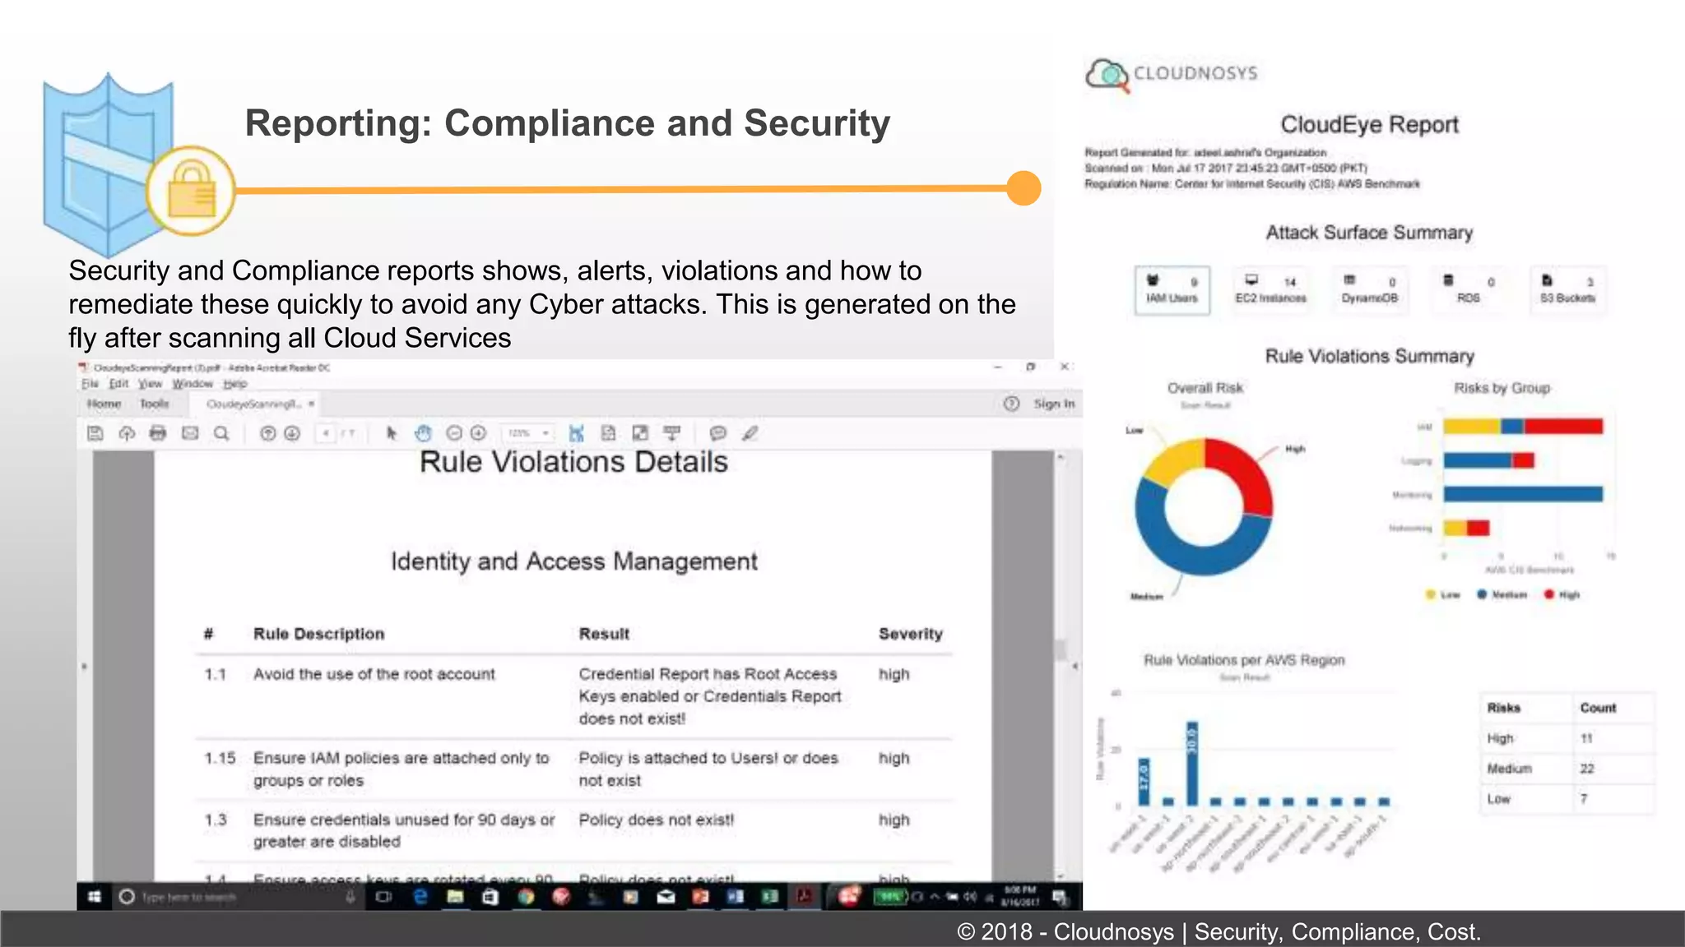Toggle the Low legend item in chart

tap(1443, 594)
